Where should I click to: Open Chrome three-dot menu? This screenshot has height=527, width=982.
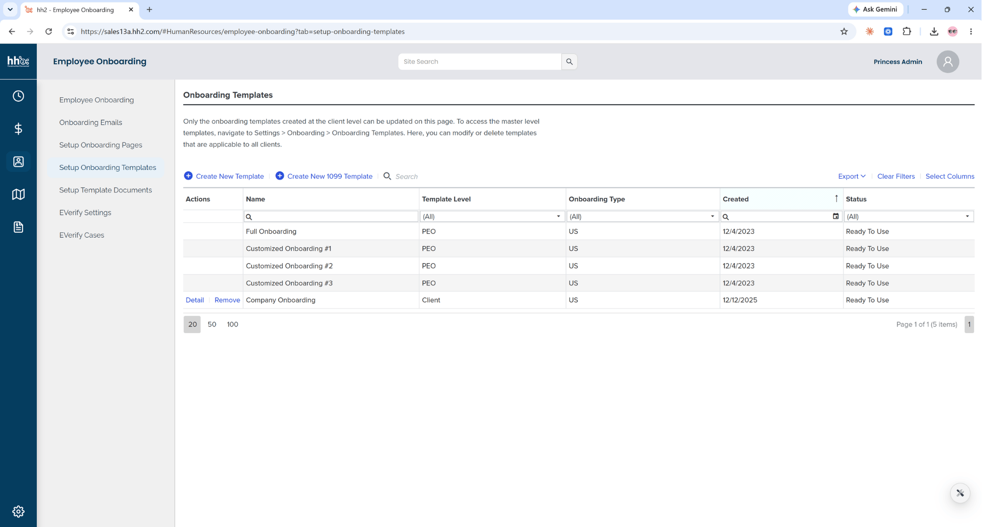(x=971, y=31)
